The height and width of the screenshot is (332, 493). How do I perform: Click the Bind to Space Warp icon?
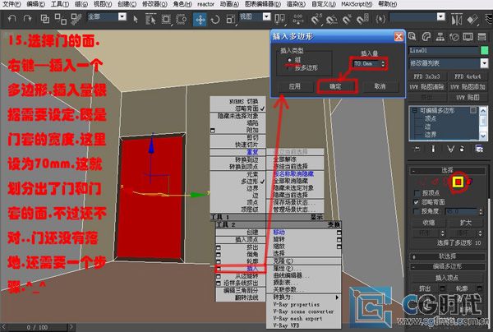[76, 19]
